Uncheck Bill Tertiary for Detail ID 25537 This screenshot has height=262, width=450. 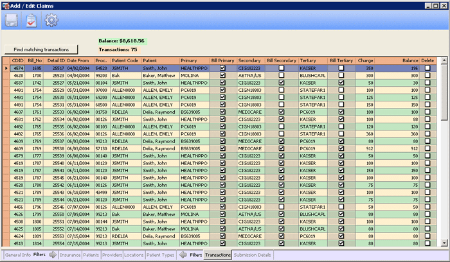341,141
